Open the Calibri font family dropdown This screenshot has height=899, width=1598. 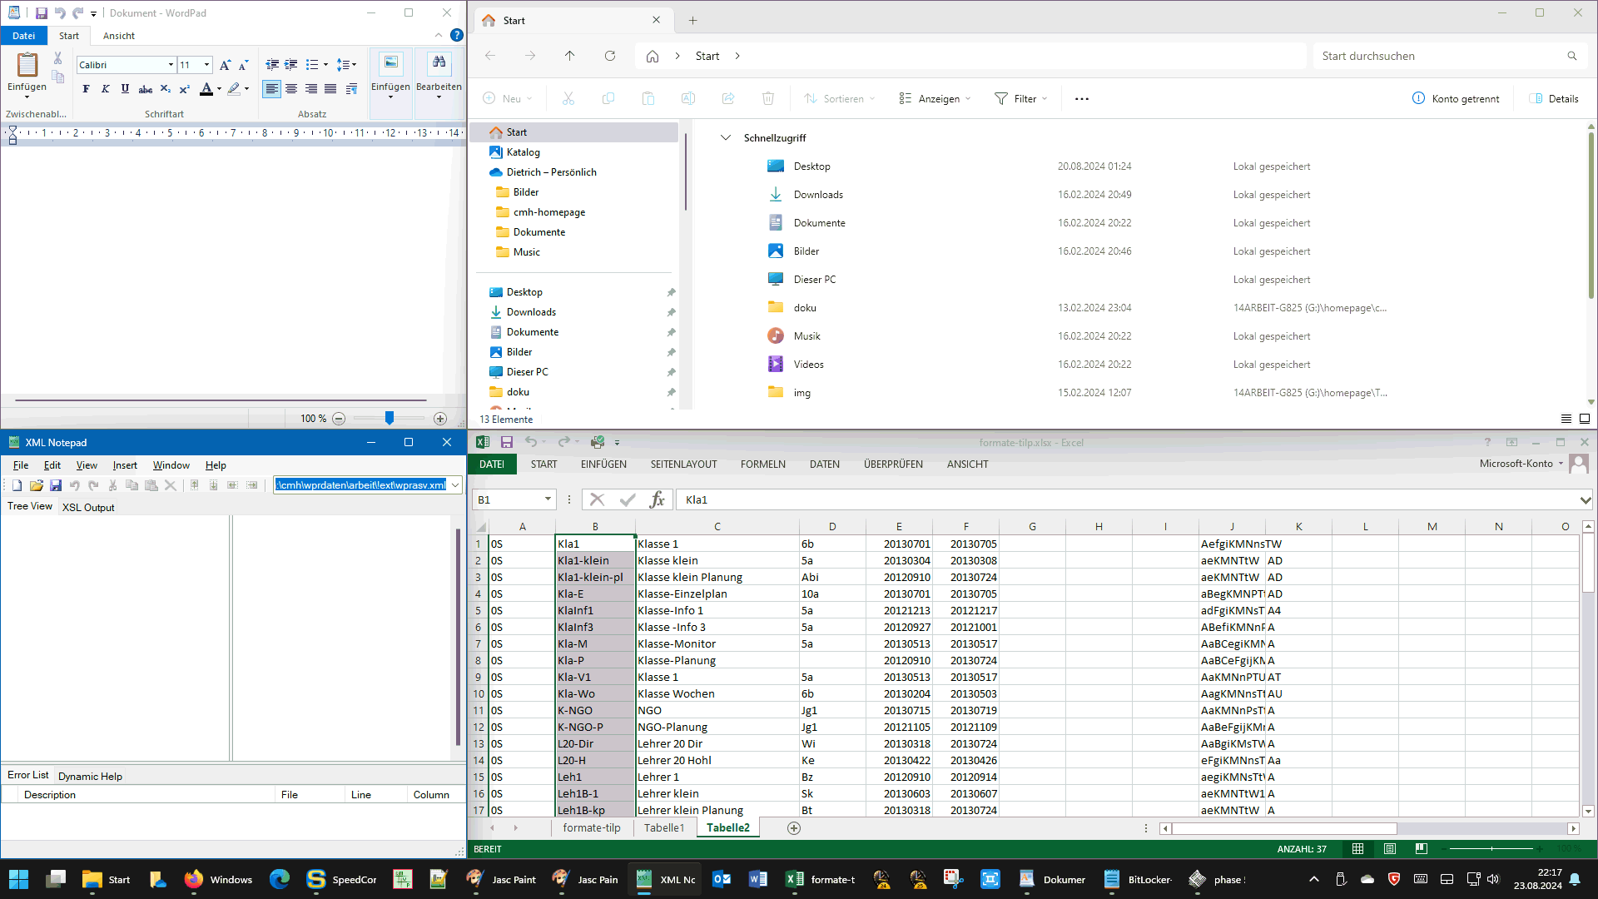click(171, 65)
